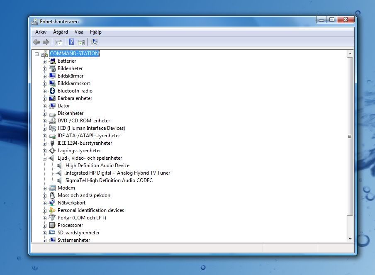The width and height of the screenshot is (375, 275).
Task: Collapse the COMMAND-STATION root node
Action: coord(37,54)
